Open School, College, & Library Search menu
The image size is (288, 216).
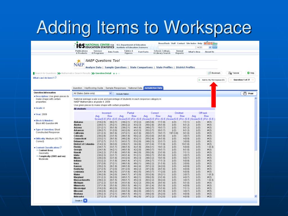[162, 52]
